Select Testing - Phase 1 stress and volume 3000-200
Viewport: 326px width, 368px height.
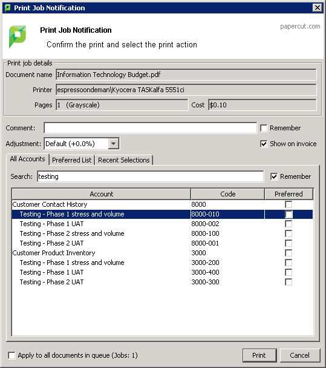(x=162, y=263)
